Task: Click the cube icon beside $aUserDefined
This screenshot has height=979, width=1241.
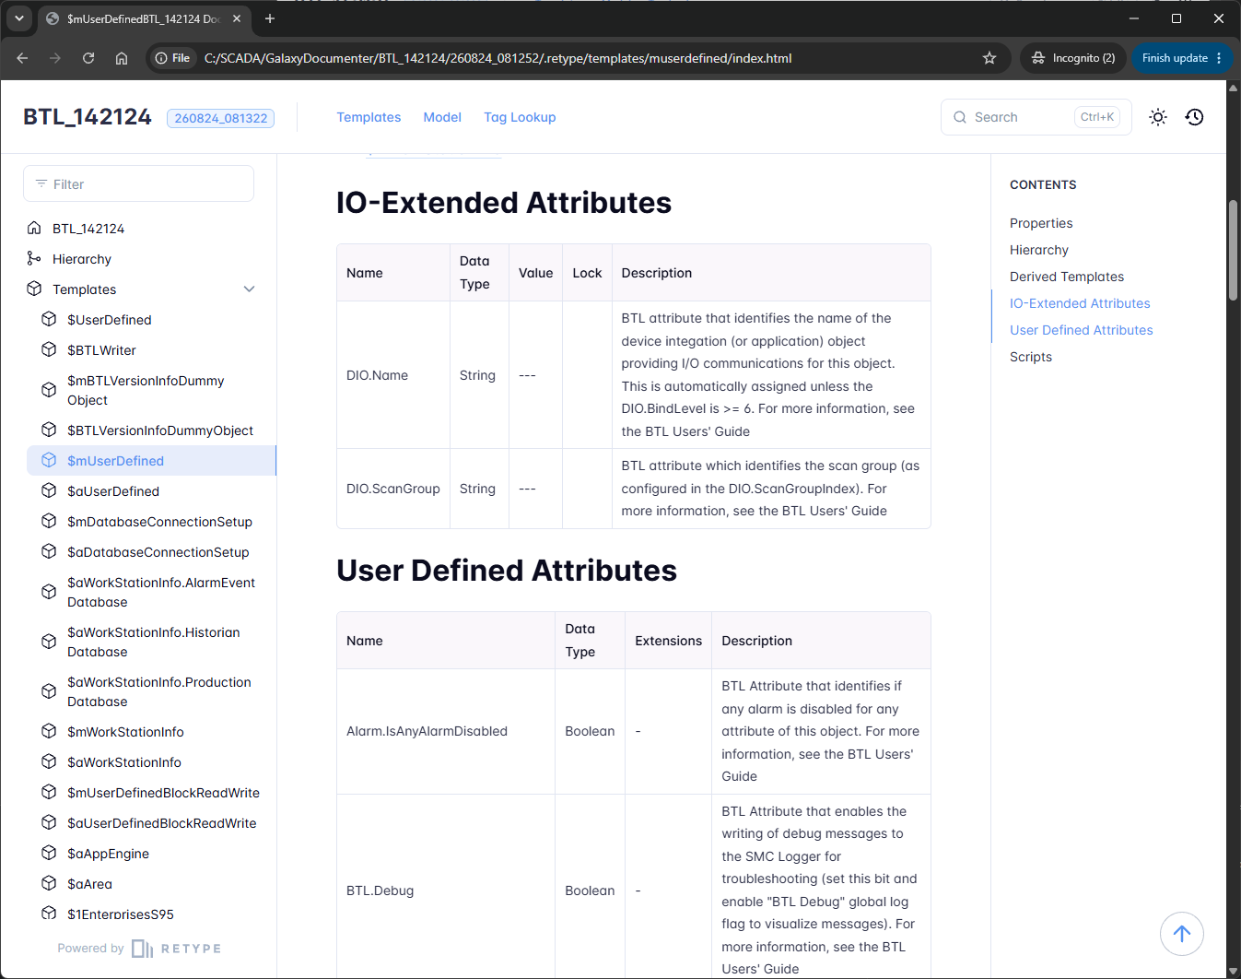Action: pyautogui.click(x=49, y=490)
